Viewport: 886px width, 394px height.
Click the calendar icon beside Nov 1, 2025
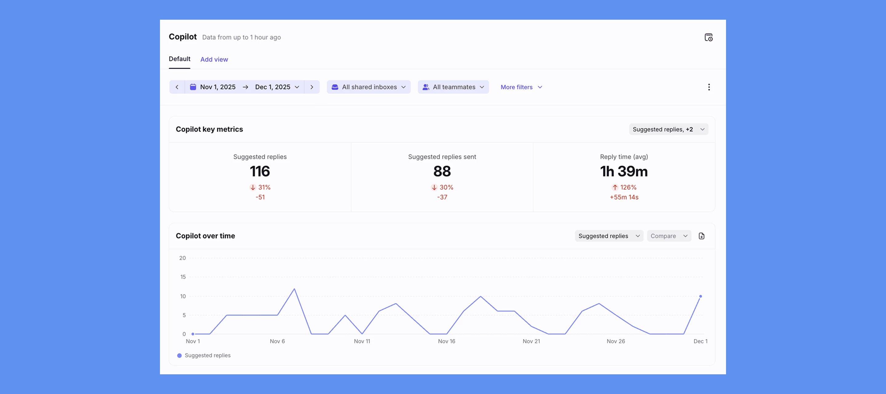coord(193,87)
